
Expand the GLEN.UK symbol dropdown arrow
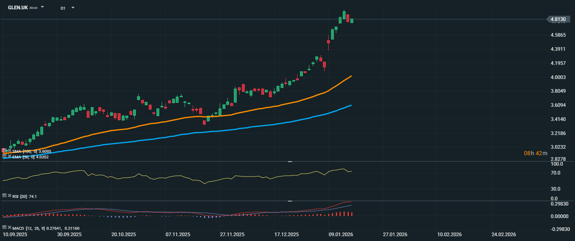[x=43, y=8]
